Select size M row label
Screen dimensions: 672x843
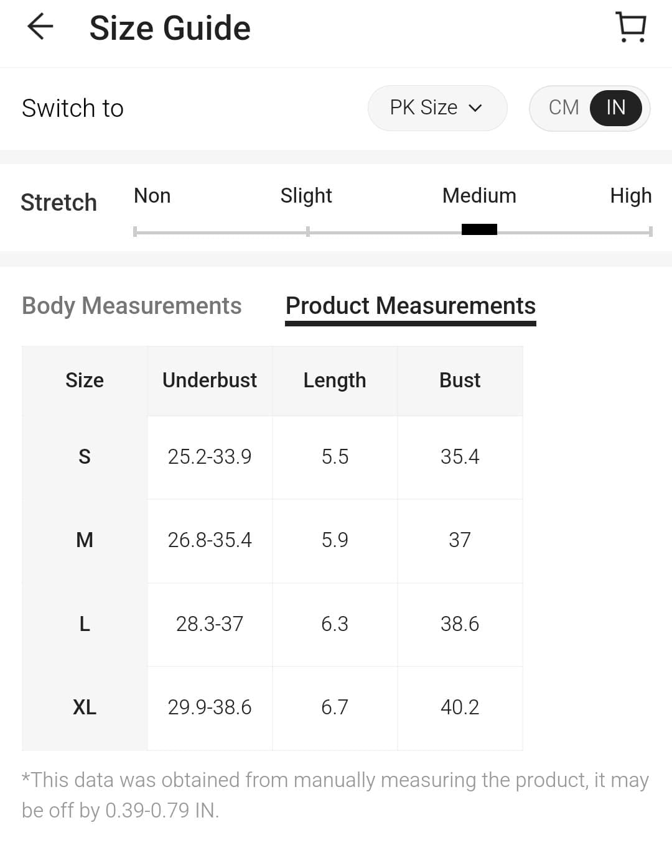85,540
